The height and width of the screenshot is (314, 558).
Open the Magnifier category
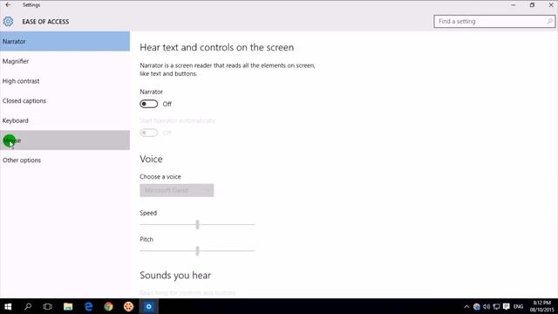coord(65,61)
